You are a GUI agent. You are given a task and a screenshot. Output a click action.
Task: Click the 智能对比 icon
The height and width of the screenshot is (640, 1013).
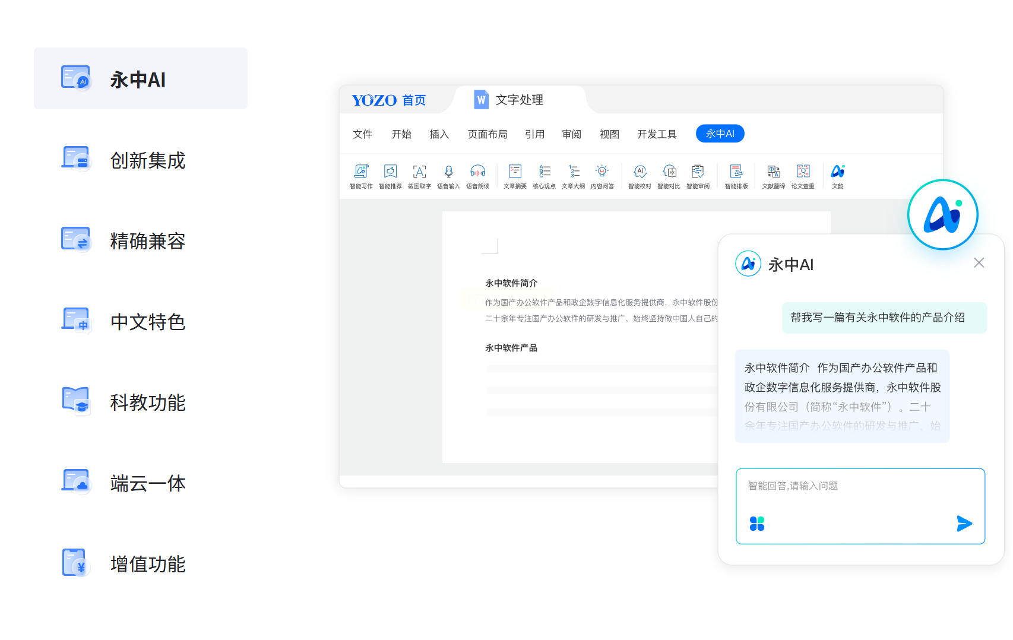(669, 176)
